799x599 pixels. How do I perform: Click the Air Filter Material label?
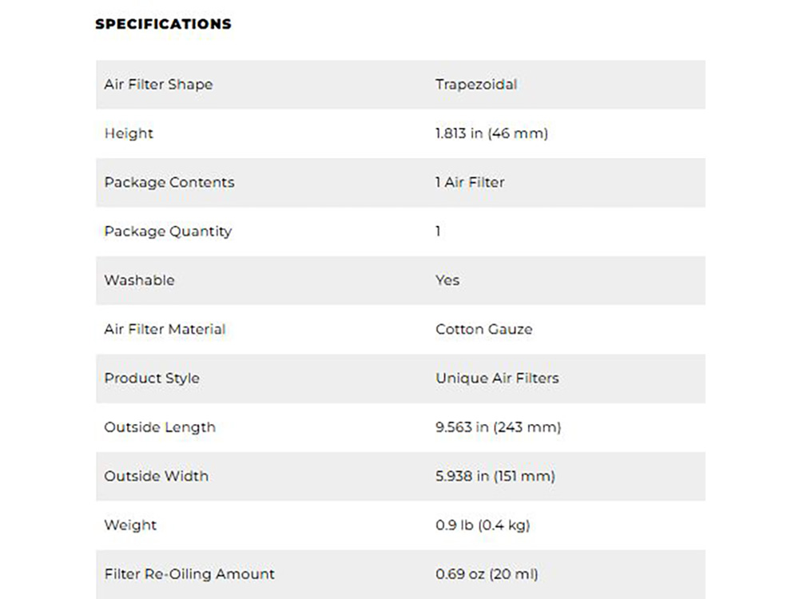point(165,329)
